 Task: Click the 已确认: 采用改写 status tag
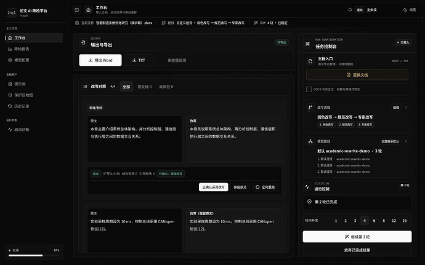pyautogui.click(x=171, y=174)
